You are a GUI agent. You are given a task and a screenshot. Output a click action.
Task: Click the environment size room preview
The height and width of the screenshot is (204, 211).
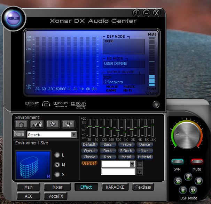33,165
